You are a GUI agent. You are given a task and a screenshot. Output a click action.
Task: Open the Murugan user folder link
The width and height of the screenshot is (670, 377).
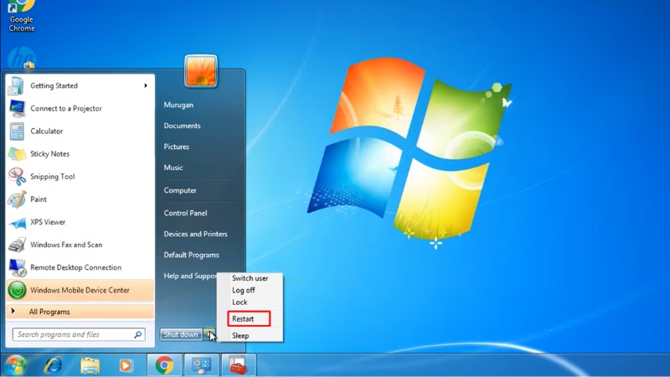tap(178, 105)
